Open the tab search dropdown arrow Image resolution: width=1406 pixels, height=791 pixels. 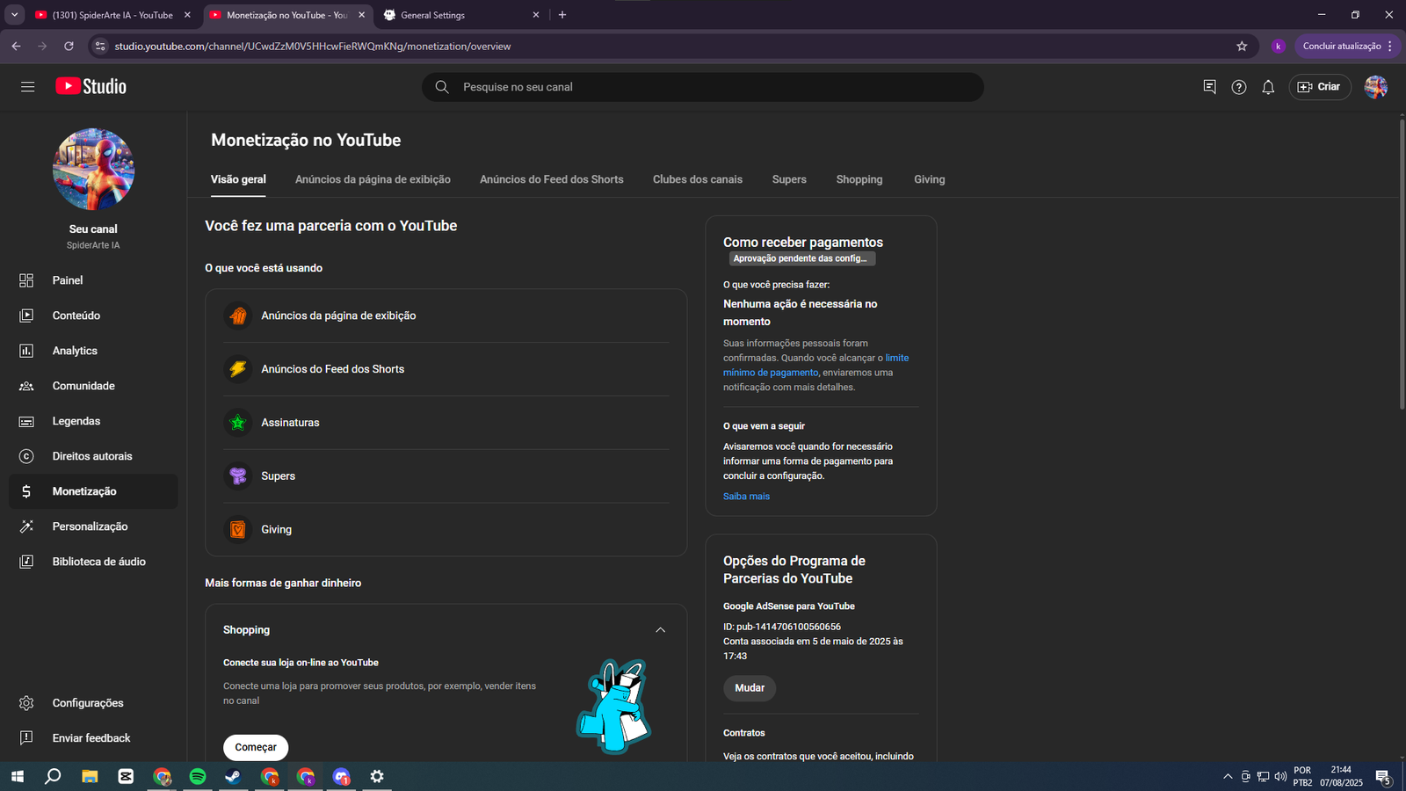pyautogui.click(x=14, y=15)
